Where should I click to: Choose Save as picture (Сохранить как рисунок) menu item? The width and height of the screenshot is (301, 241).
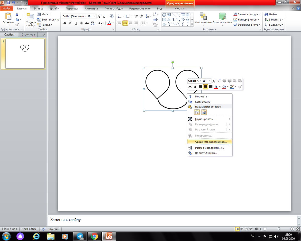pos(210,142)
